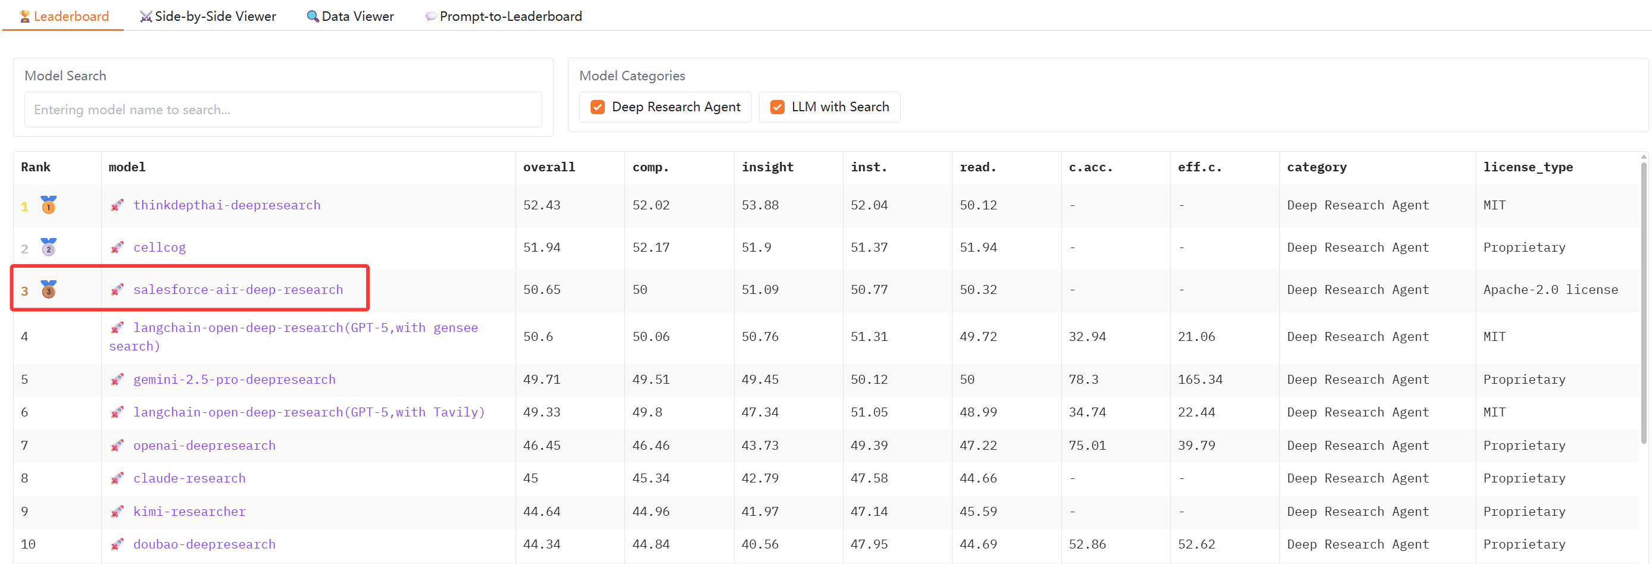The height and width of the screenshot is (564, 1652).
Task: Click the cellcog model link
Action: pos(159,247)
